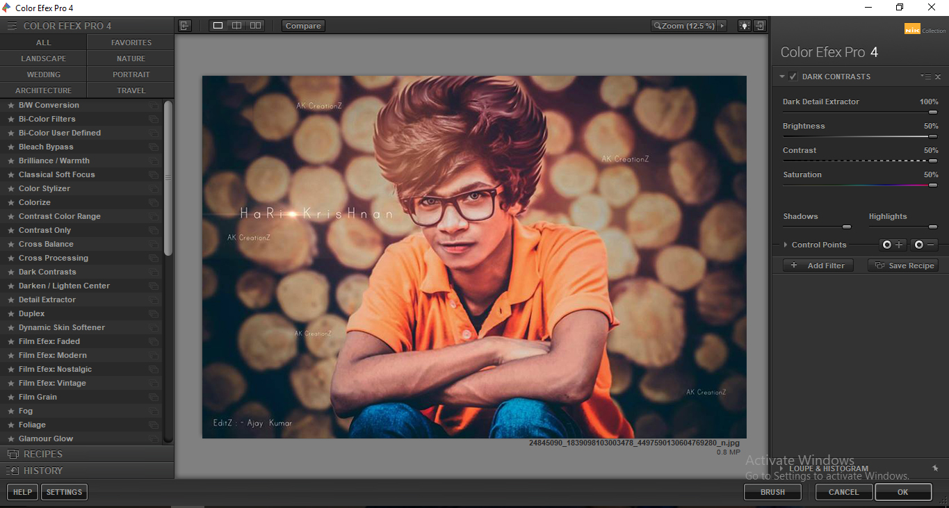Remove the Dark Contrasts filter
949x508 pixels.
pyautogui.click(x=938, y=76)
